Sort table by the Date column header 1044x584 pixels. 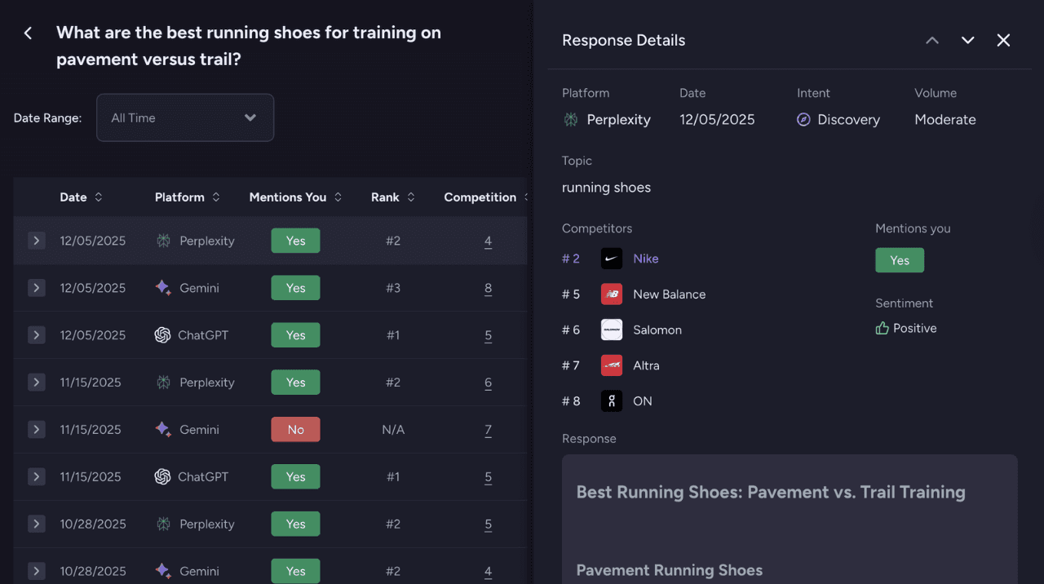82,197
